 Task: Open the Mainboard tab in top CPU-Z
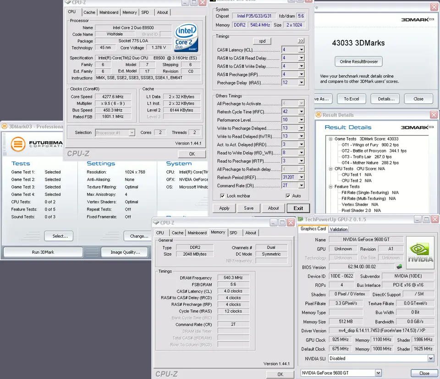click(109, 12)
